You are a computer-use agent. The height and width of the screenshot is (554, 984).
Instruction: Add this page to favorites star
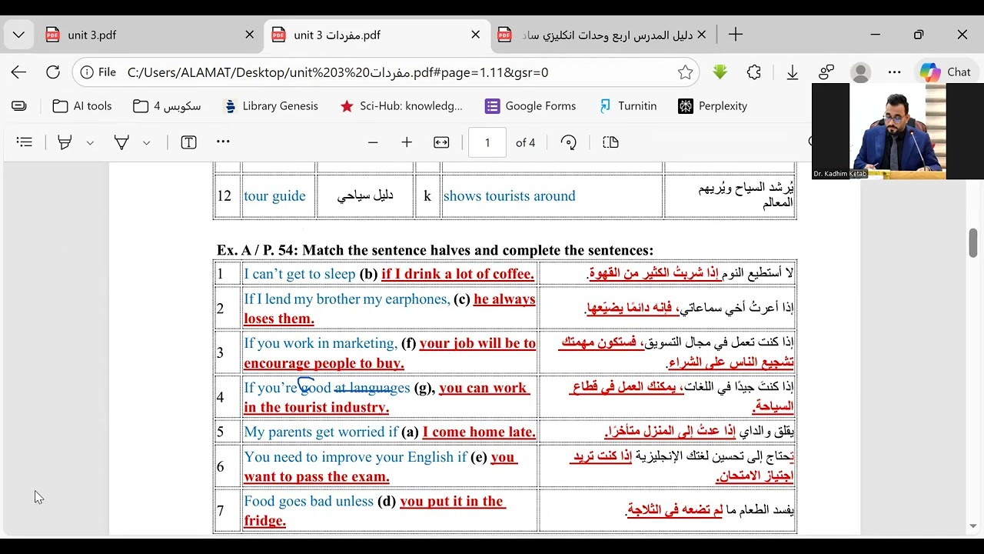coord(685,72)
